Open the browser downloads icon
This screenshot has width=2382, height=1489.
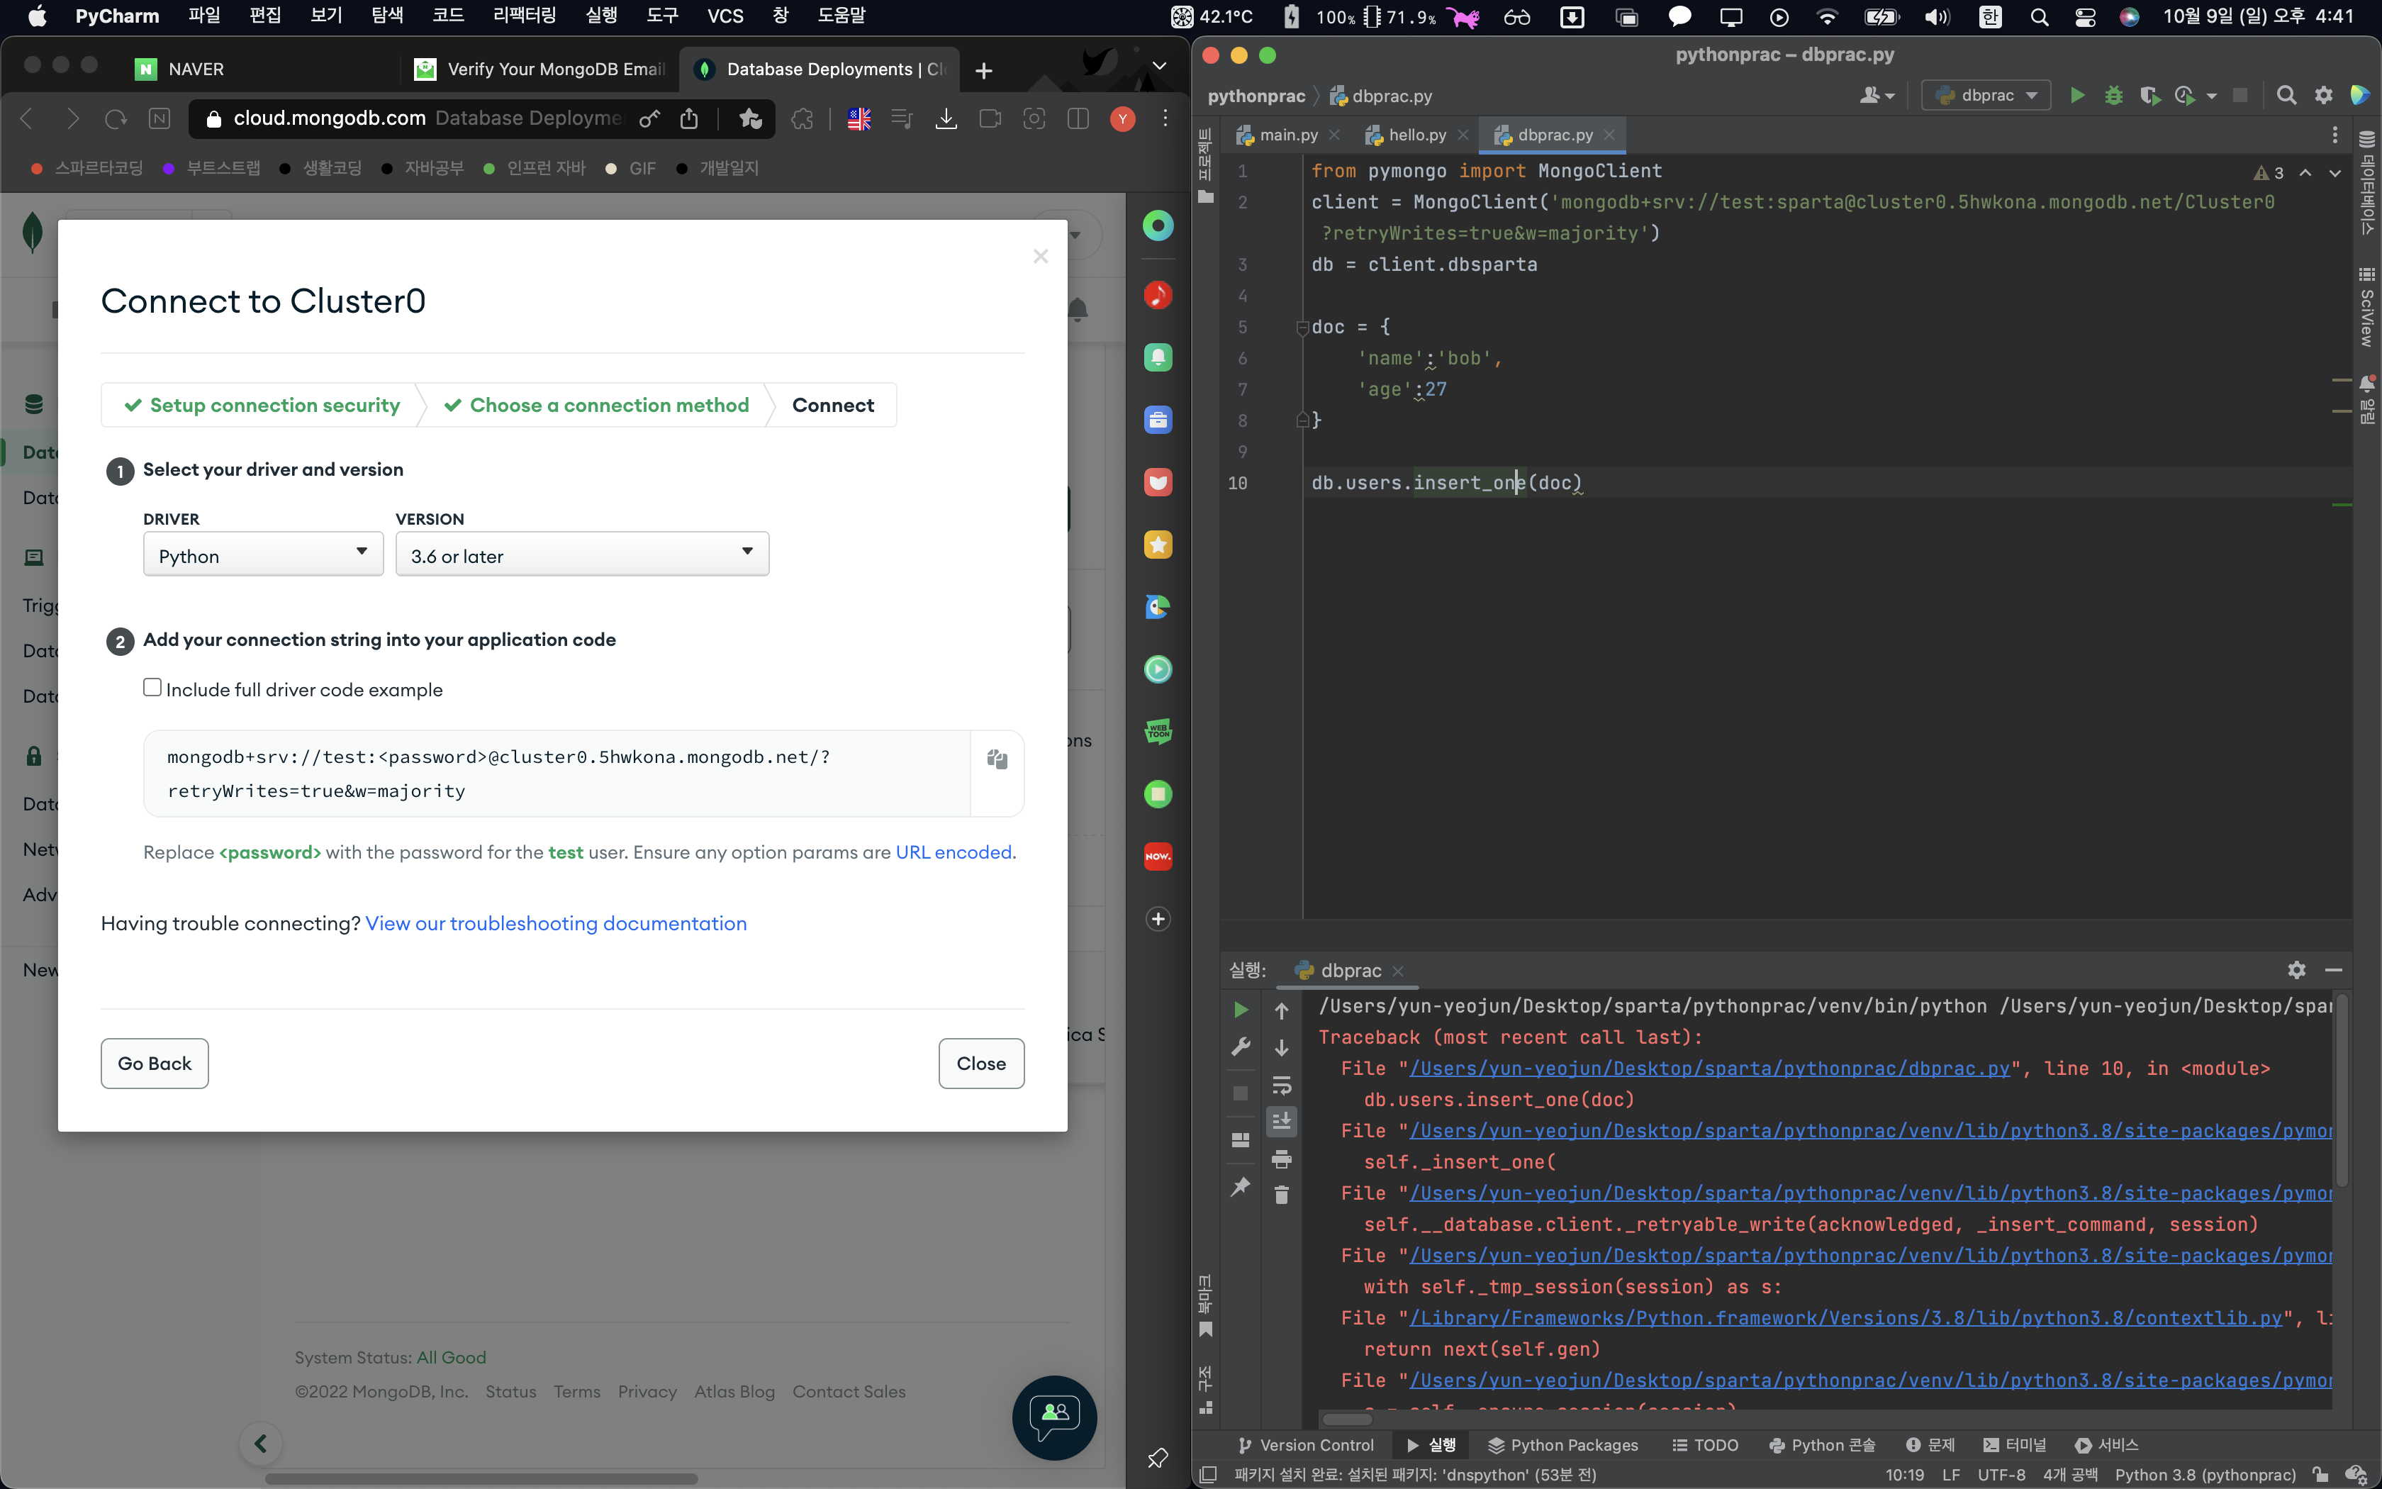pyautogui.click(x=946, y=119)
